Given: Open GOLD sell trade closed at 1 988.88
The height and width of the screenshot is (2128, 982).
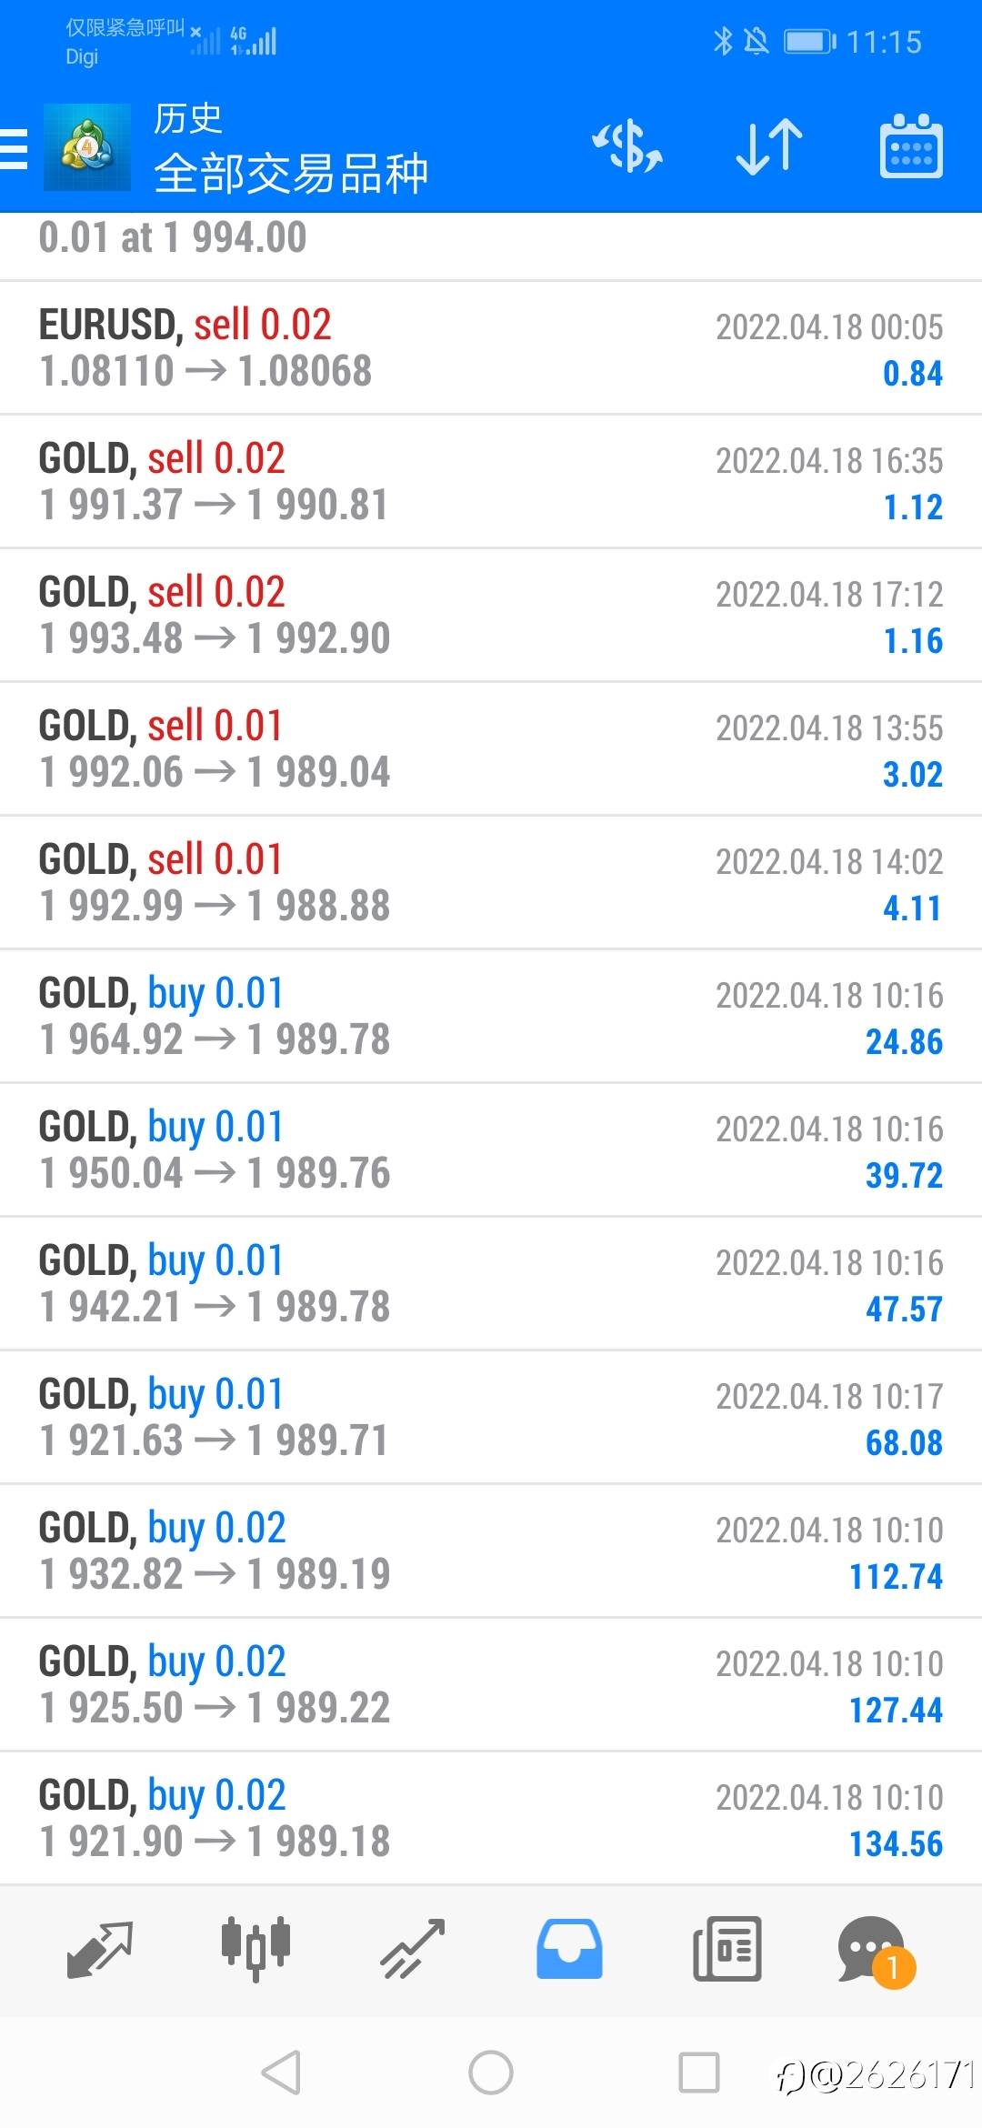Looking at the screenshot, I should (491, 883).
